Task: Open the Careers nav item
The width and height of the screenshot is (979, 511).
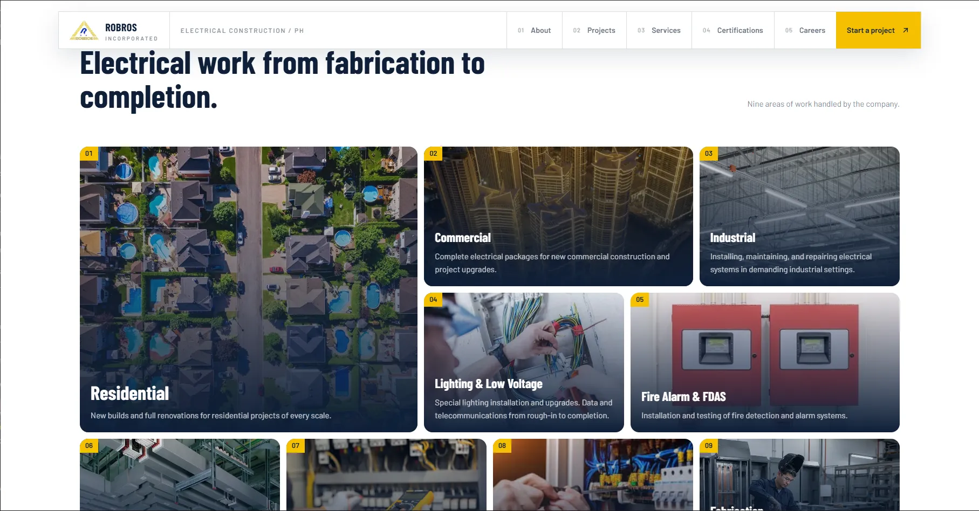Action: click(x=805, y=30)
